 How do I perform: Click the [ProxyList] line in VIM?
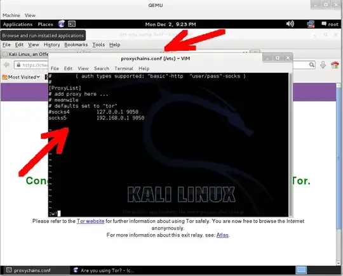pos(65,88)
